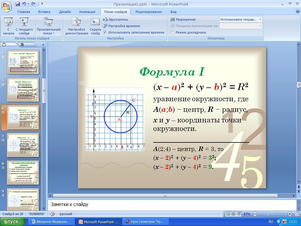Open the Пуск start button

(x=12, y=222)
